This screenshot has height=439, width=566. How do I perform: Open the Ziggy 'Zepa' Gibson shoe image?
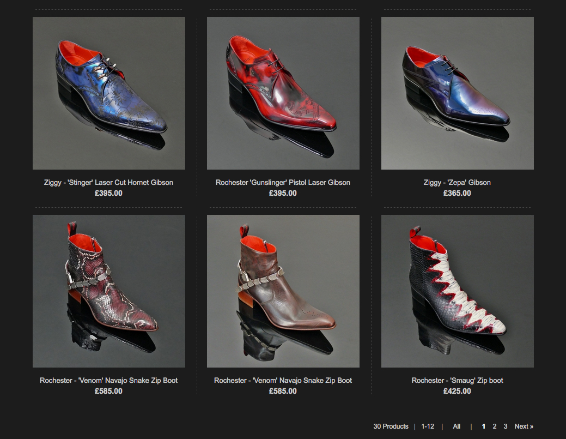point(458,93)
